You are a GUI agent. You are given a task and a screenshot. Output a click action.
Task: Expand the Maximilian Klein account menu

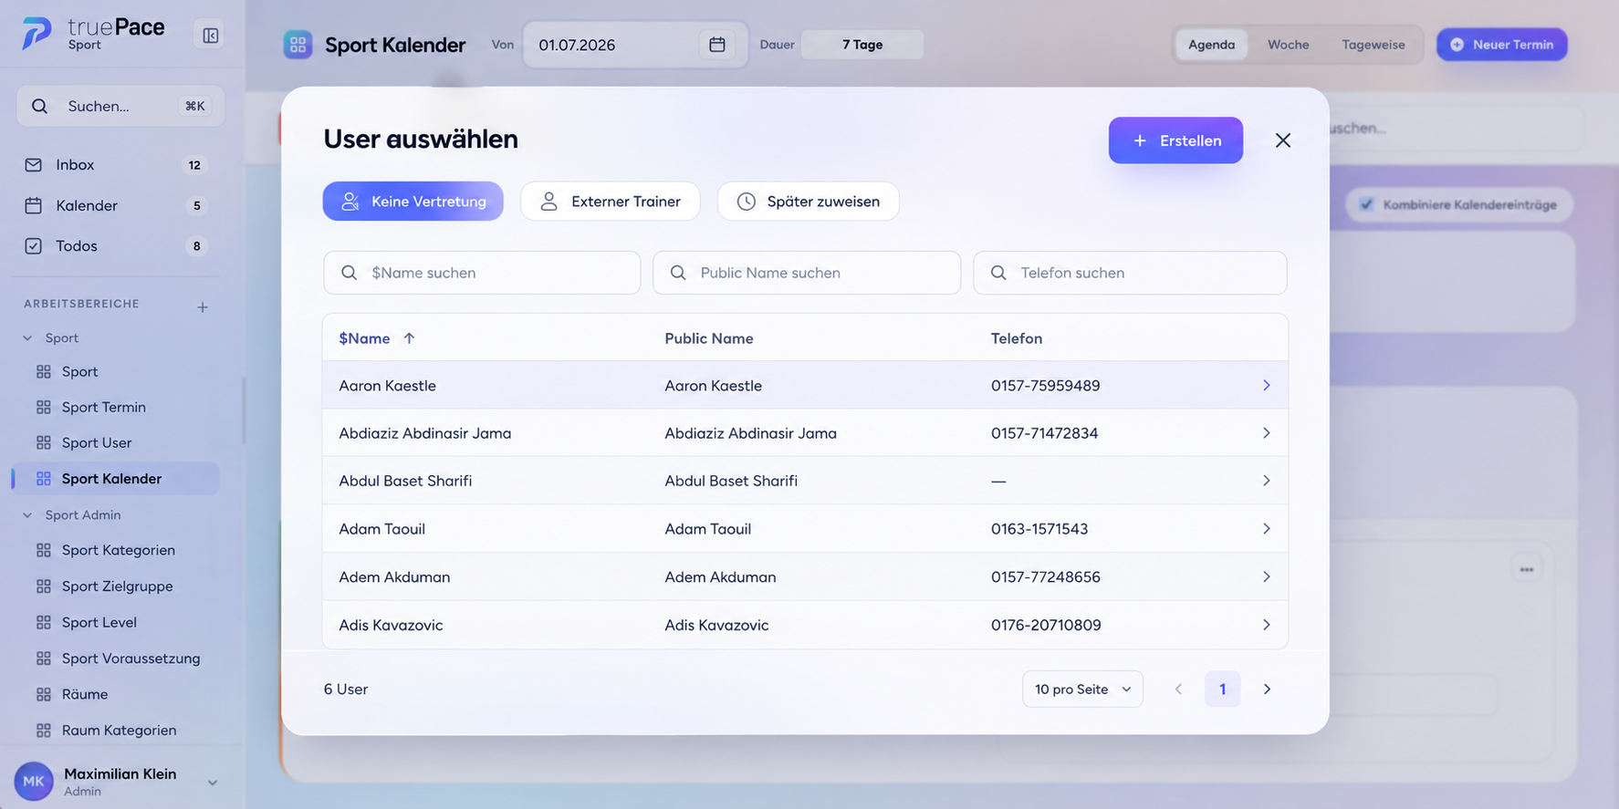point(212,783)
